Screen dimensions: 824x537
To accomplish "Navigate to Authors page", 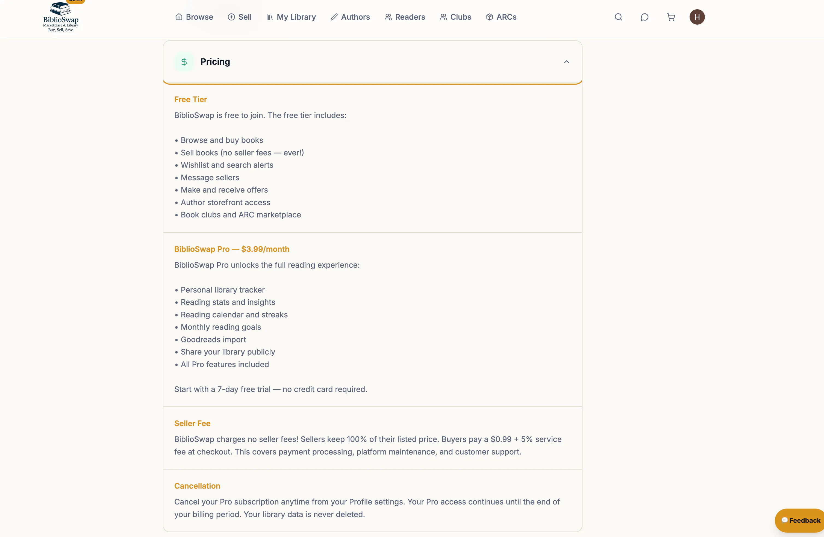I will click(x=350, y=17).
